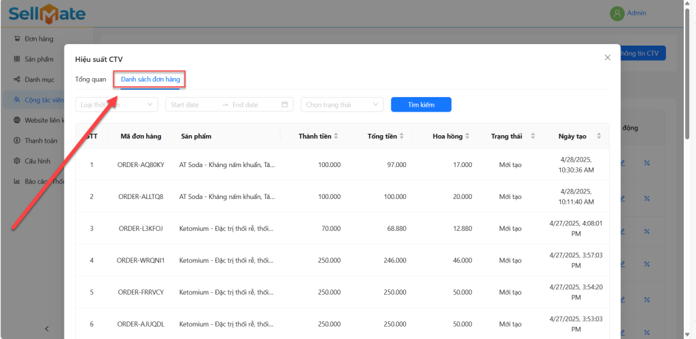Open Sản phẩm in the sidebar
The height and width of the screenshot is (339, 696).
tap(39, 59)
